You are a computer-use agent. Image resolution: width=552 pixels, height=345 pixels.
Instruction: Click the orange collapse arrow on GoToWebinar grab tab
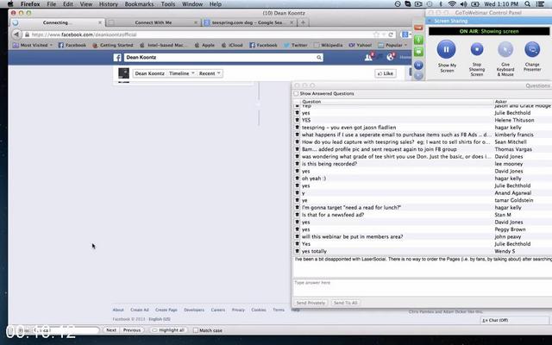pyautogui.click(x=418, y=28)
